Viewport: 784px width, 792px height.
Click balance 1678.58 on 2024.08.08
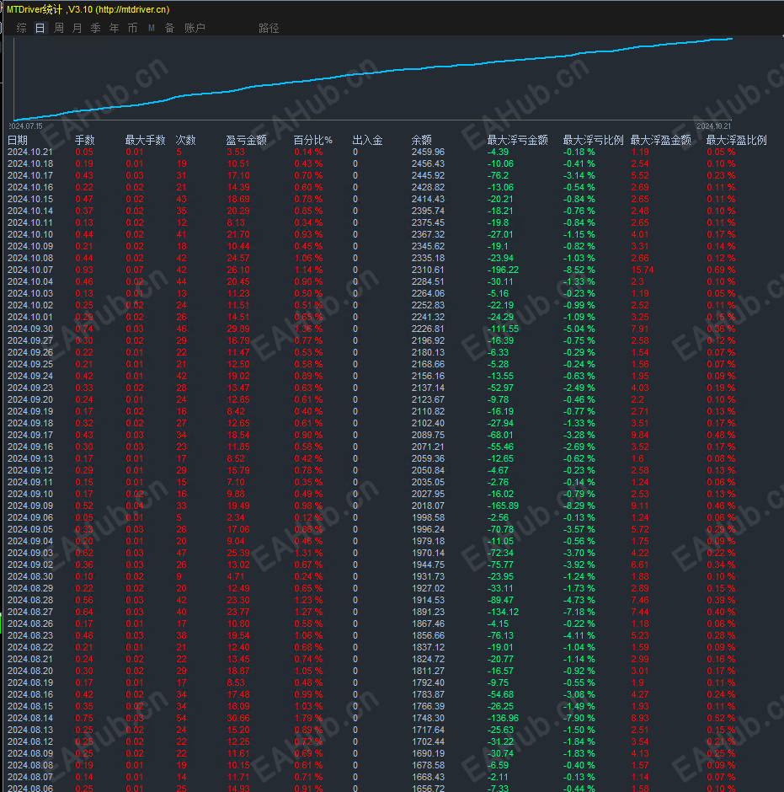[428, 765]
